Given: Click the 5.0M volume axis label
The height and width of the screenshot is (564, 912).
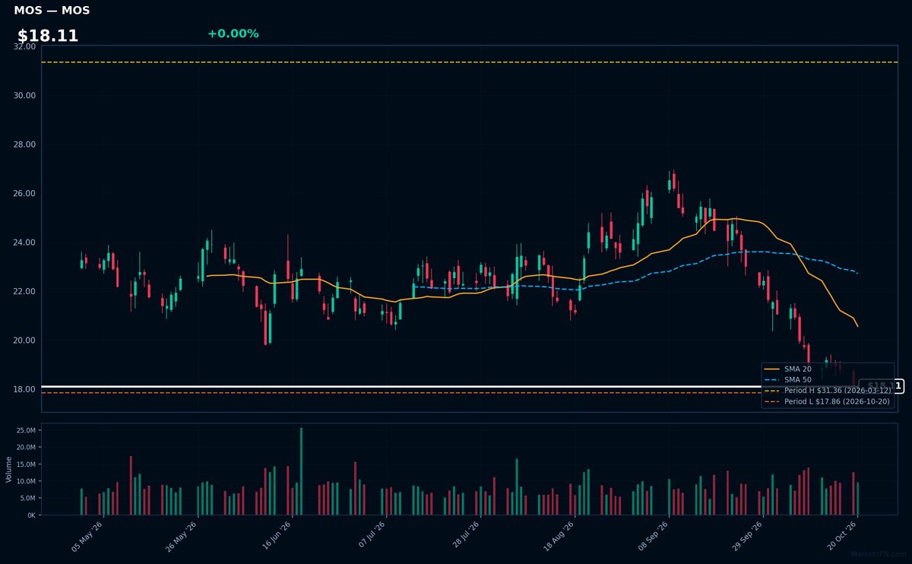Looking at the screenshot, I should 27,498.
